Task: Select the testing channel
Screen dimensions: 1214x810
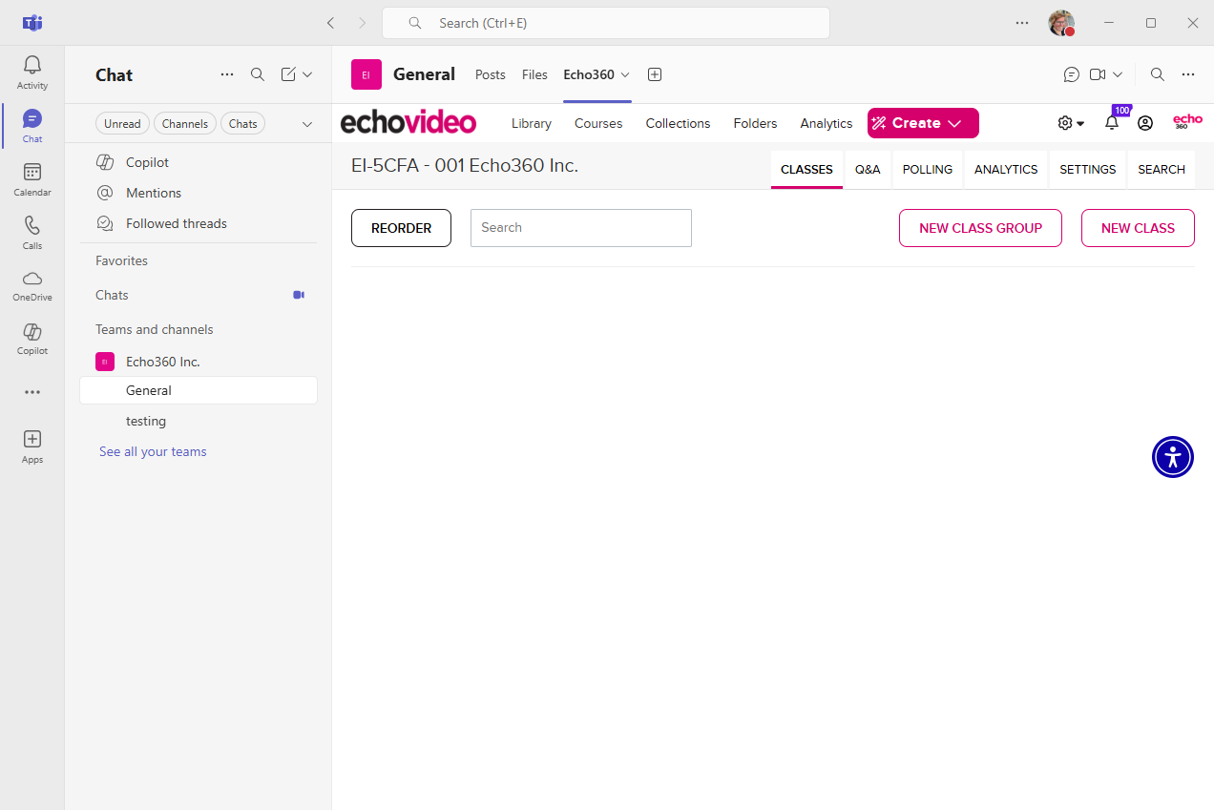Action: (199, 421)
